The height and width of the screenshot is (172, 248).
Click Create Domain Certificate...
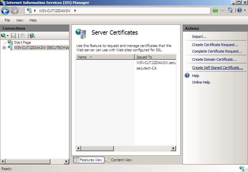(214, 59)
